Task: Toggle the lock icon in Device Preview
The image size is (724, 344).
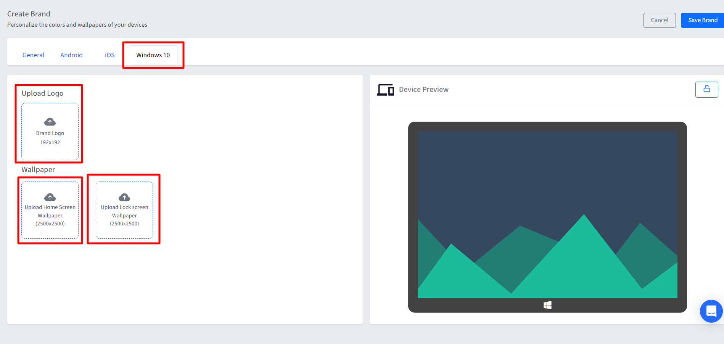Action: click(x=706, y=90)
